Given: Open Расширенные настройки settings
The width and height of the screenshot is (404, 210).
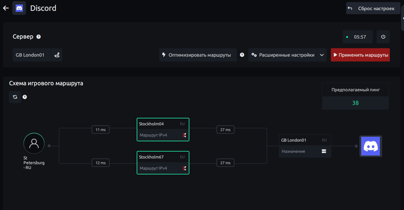Looking at the screenshot, I should pyautogui.click(x=283, y=55).
